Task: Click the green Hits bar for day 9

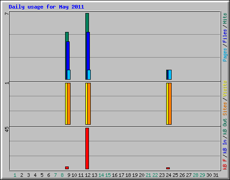Action: pyautogui.click(x=67, y=36)
